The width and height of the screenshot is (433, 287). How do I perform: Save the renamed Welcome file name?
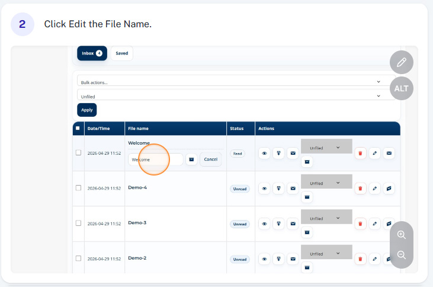tap(191, 160)
